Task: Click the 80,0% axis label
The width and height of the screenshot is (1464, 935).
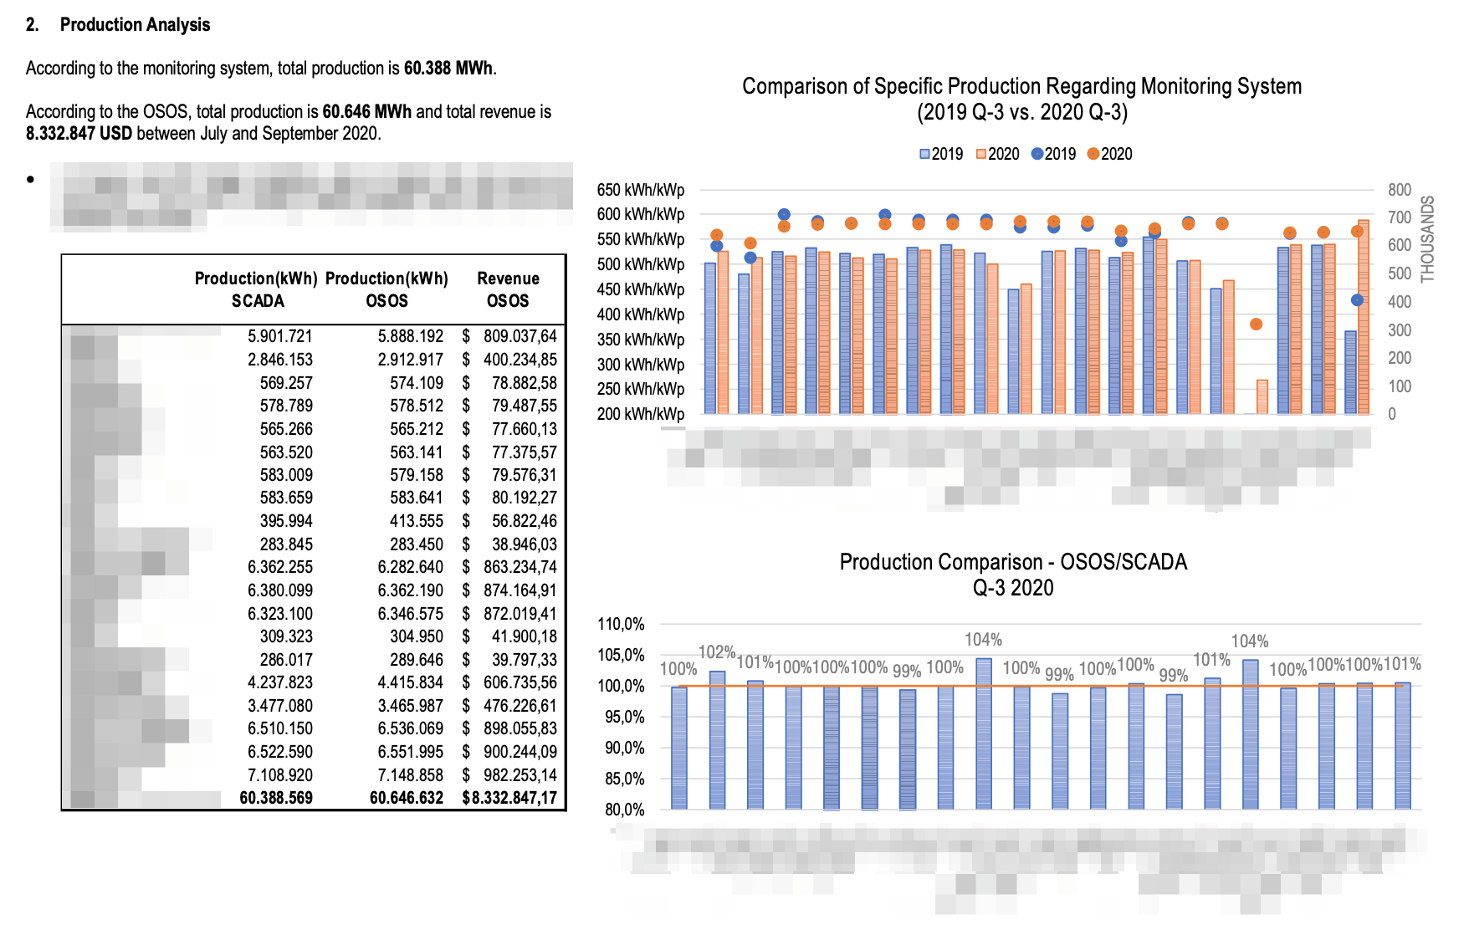Action: pyautogui.click(x=625, y=810)
